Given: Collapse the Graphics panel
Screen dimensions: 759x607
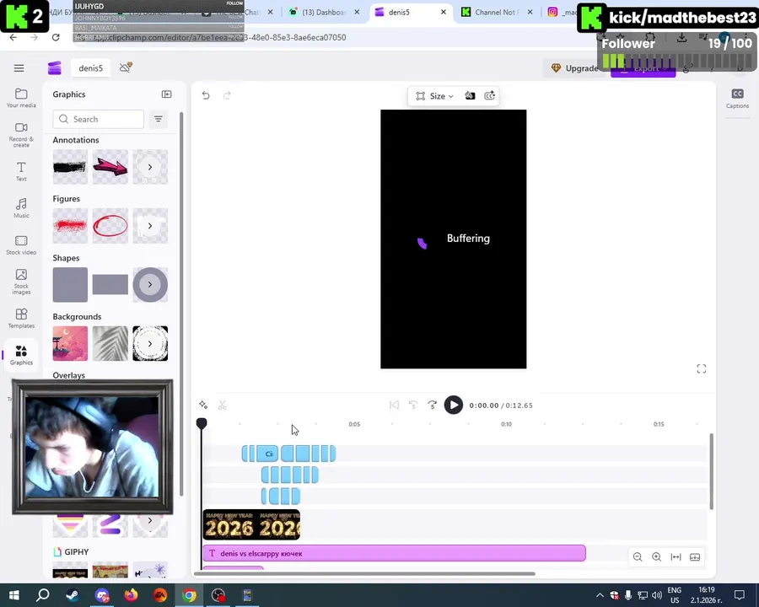Looking at the screenshot, I should (166, 94).
